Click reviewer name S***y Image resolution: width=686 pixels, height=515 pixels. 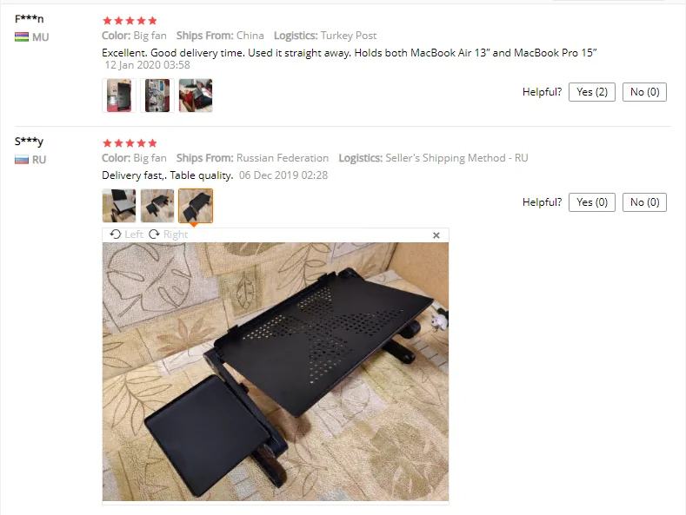(x=29, y=142)
